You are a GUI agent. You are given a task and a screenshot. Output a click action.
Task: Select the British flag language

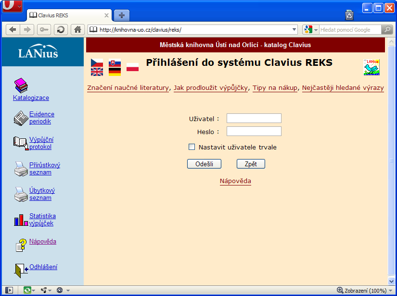97,72
